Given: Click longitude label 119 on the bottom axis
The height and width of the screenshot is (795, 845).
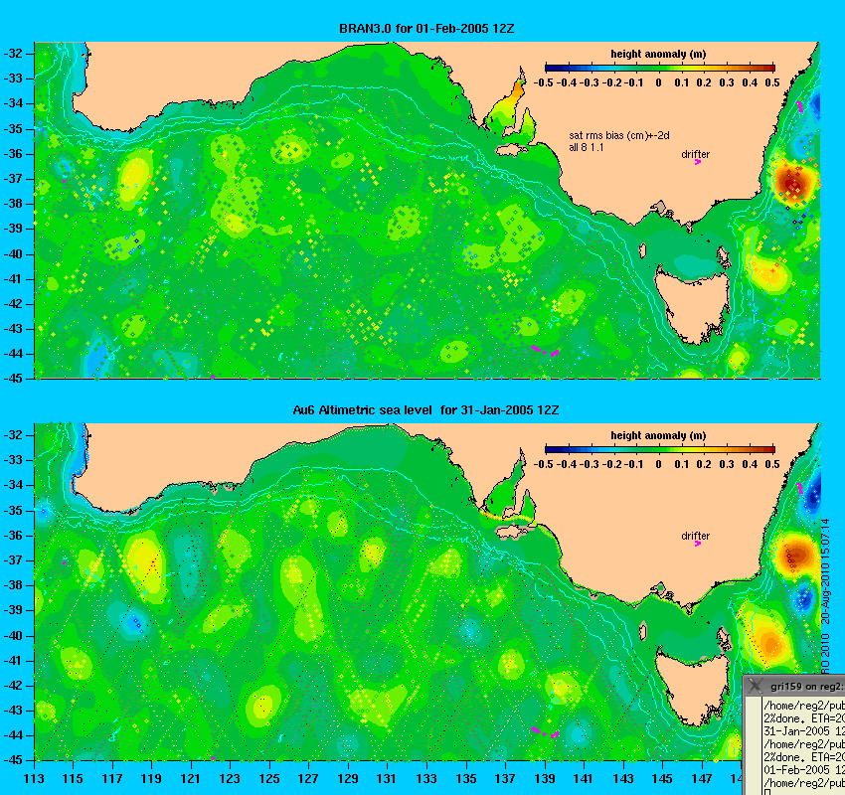Looking at the screenshot, I should [151, 778].
